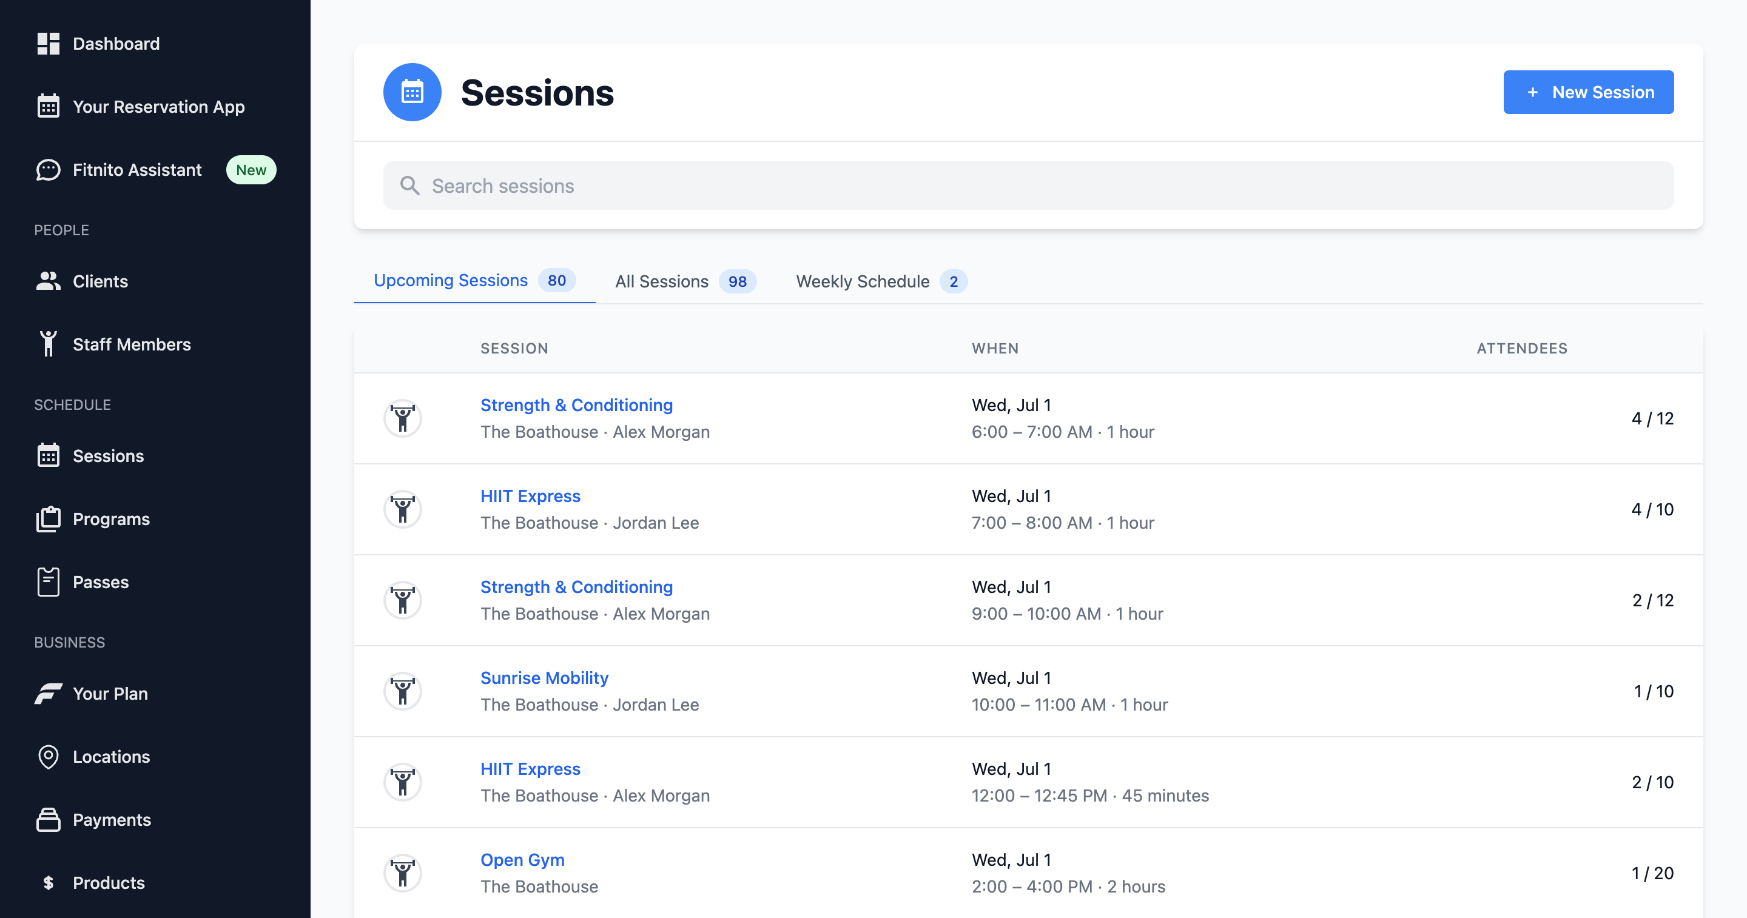
Task: Click the Sessions calendar icon in sidebar
Action: tap(48, 455)
